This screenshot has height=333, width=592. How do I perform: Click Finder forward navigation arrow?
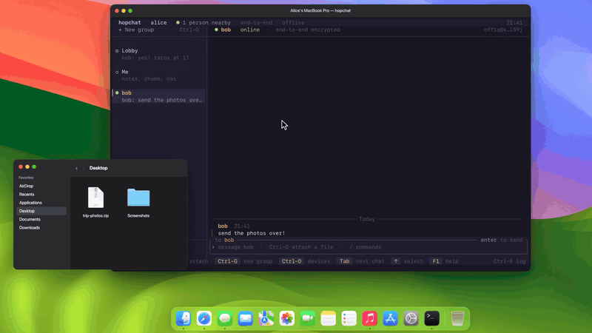[84, 169]
